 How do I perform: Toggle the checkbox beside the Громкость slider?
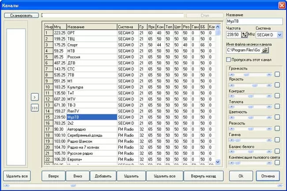pos(277,74)
